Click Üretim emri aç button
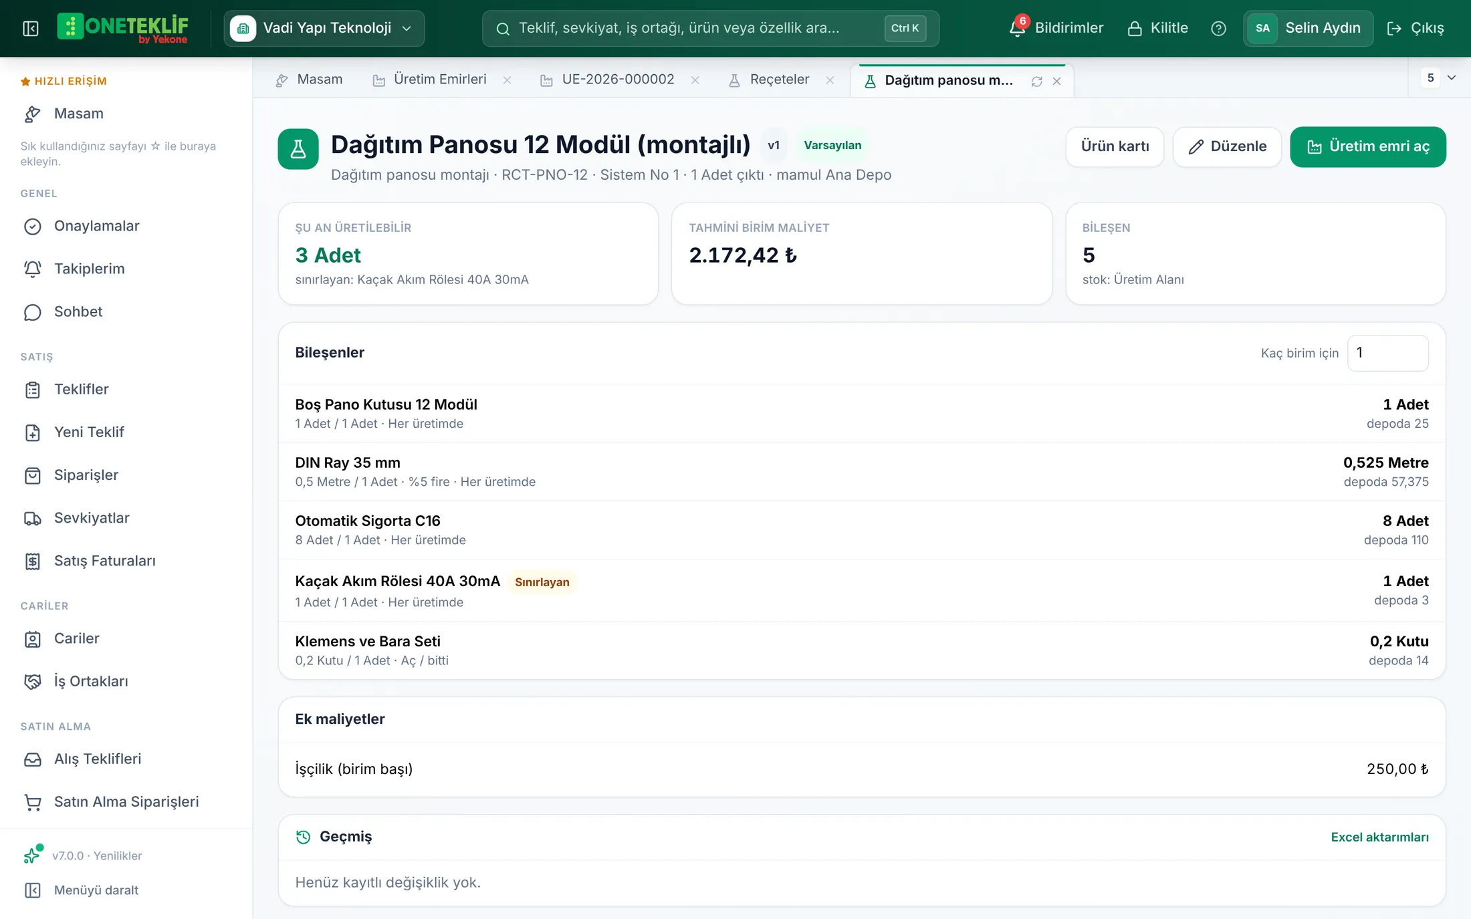 (1368, 146)
